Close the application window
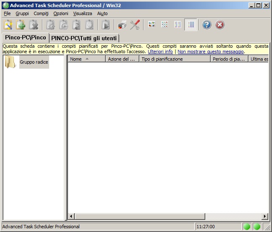 (266, 5)
